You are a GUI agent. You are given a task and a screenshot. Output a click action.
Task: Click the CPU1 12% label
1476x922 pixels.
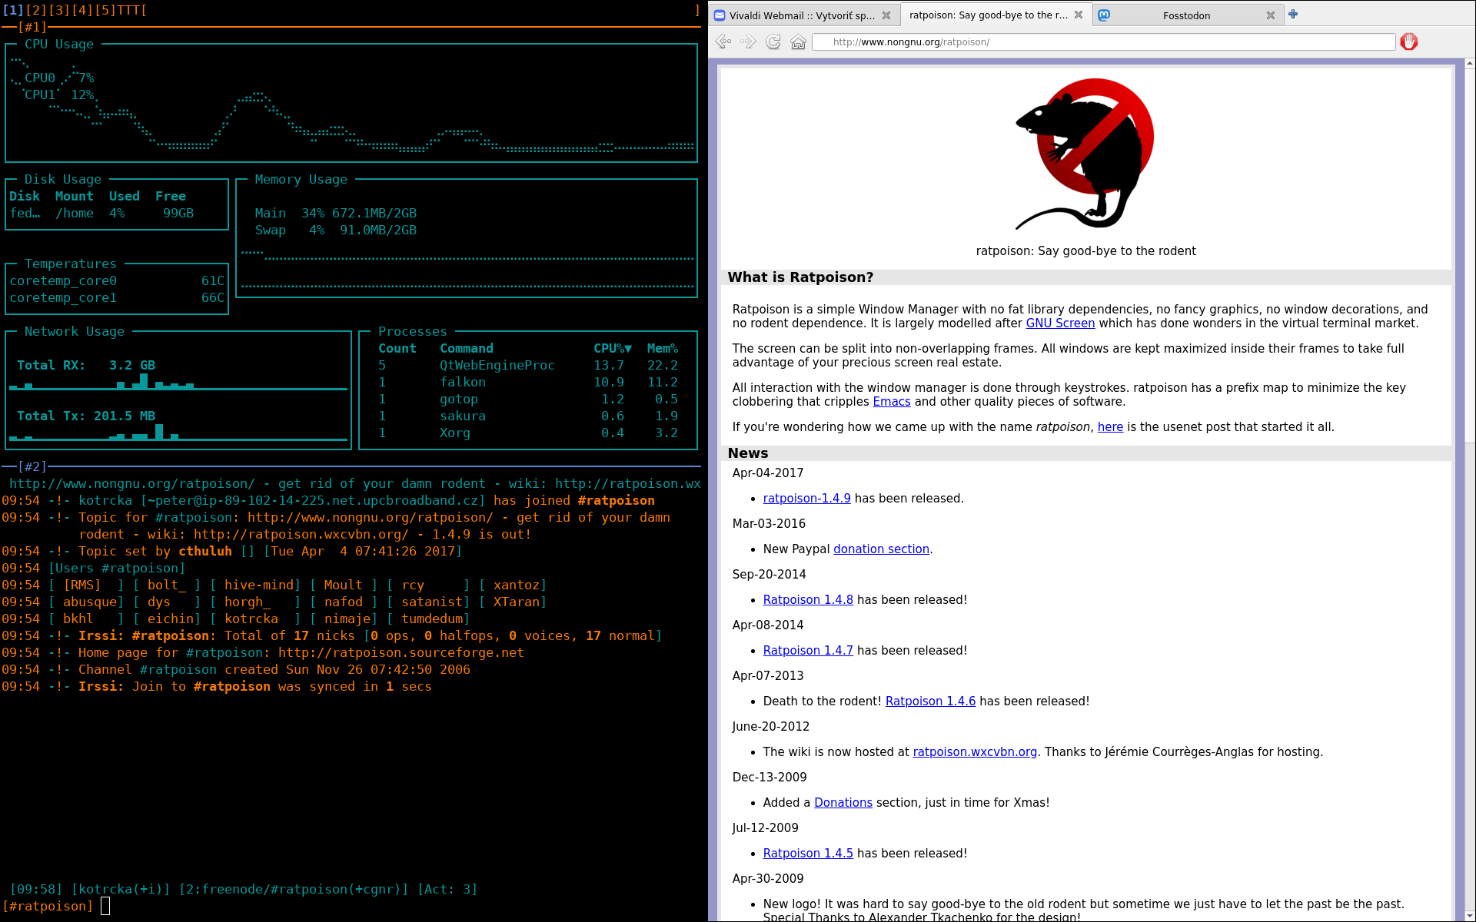59,95
